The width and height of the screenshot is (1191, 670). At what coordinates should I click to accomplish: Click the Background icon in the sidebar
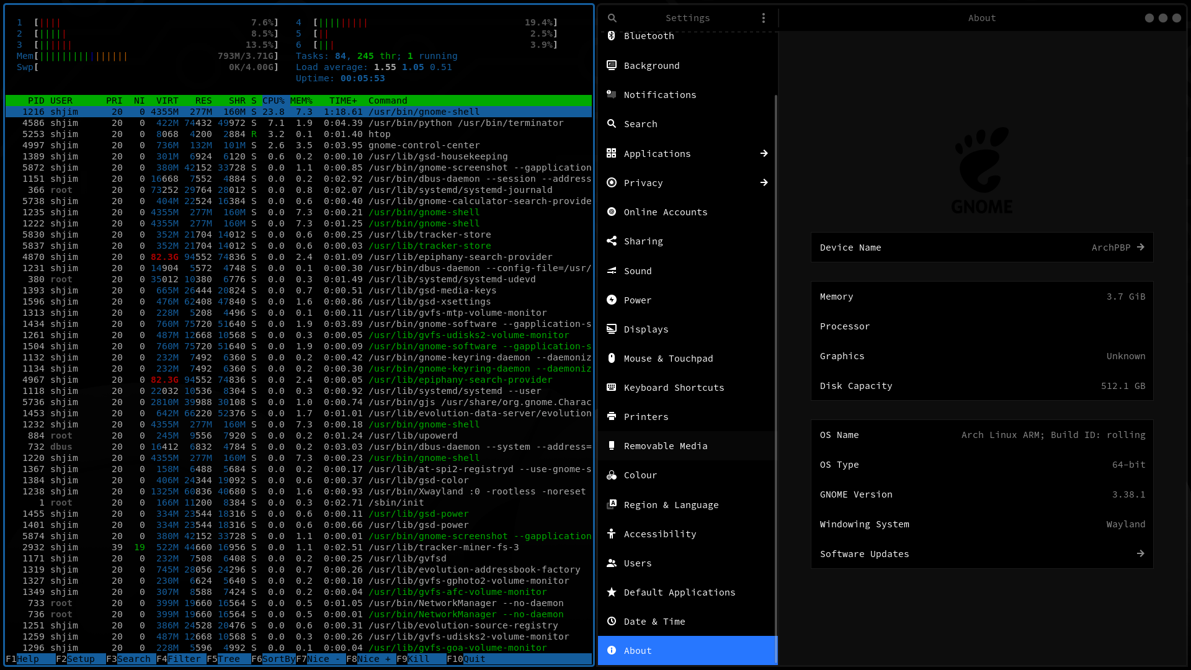[612, 65]
